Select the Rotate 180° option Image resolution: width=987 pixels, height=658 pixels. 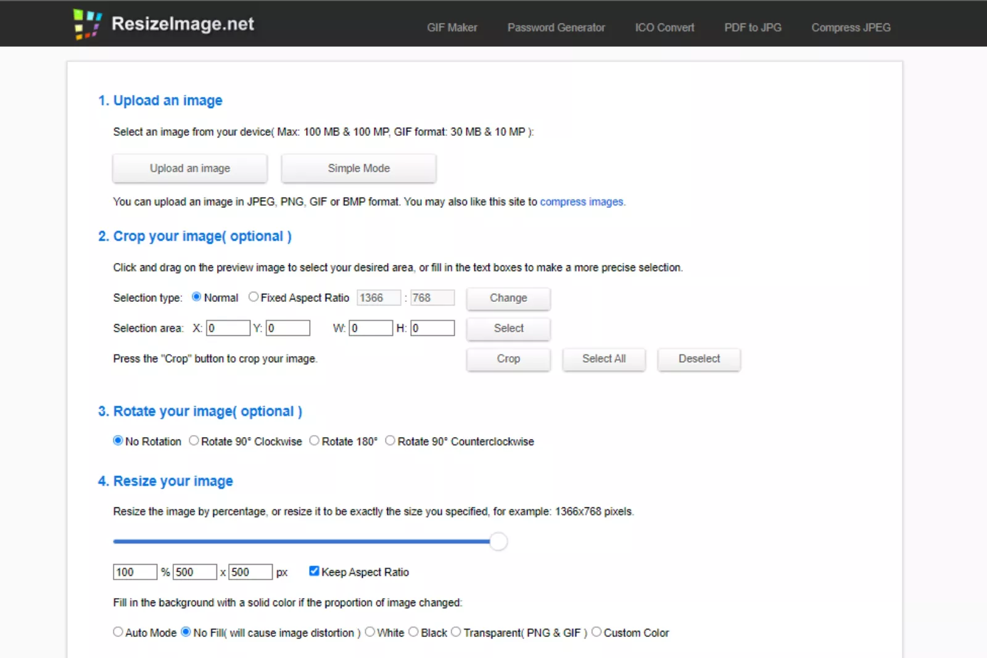click(x=314, y=440)
